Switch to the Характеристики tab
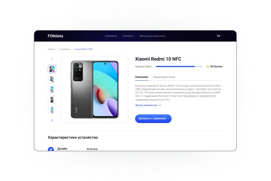This screenshot has width=271, height=181. point(164,77)
